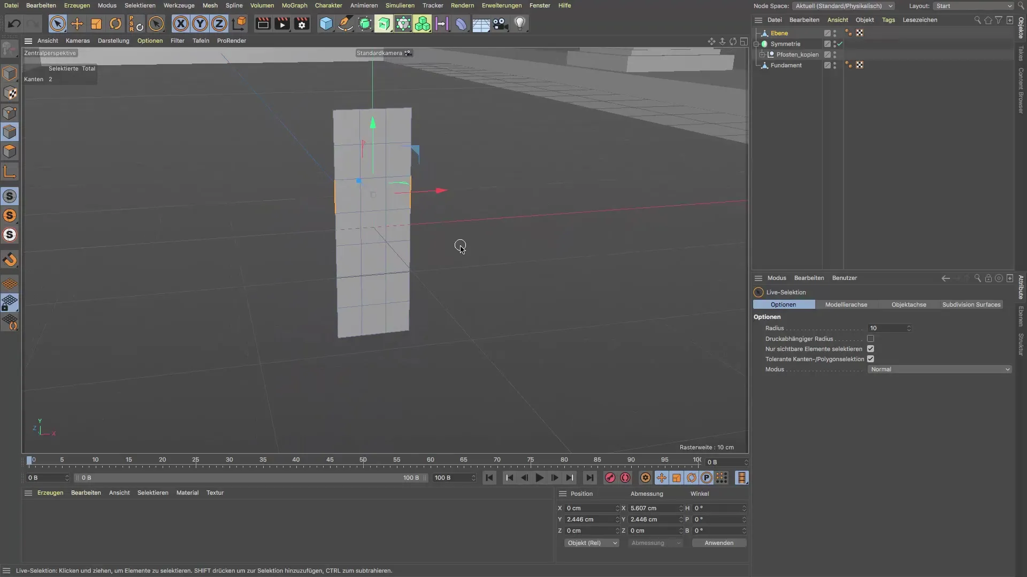Click the Record active objects button

click(610, 478)
